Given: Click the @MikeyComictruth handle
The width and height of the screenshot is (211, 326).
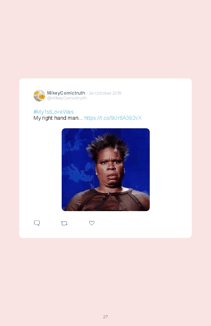Looking at the screenshot, I should (67, 98).
